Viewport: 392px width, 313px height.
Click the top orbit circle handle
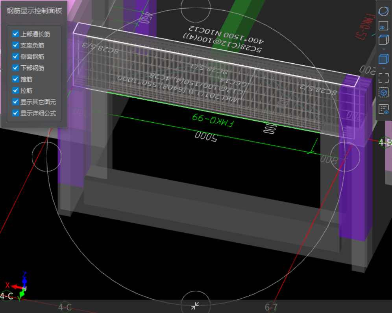point(196,8)
